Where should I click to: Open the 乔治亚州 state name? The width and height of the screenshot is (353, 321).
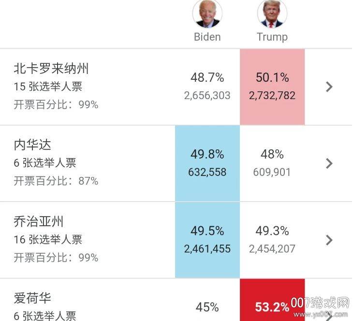coord(39,222)
